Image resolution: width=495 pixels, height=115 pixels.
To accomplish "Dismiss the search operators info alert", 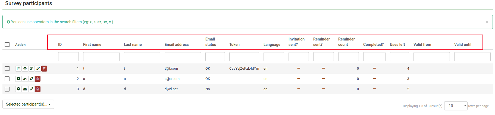I will coord(487,22).
